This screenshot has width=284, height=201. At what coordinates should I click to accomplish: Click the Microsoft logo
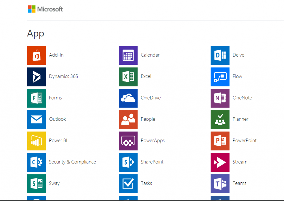click(x=45, y=9)
